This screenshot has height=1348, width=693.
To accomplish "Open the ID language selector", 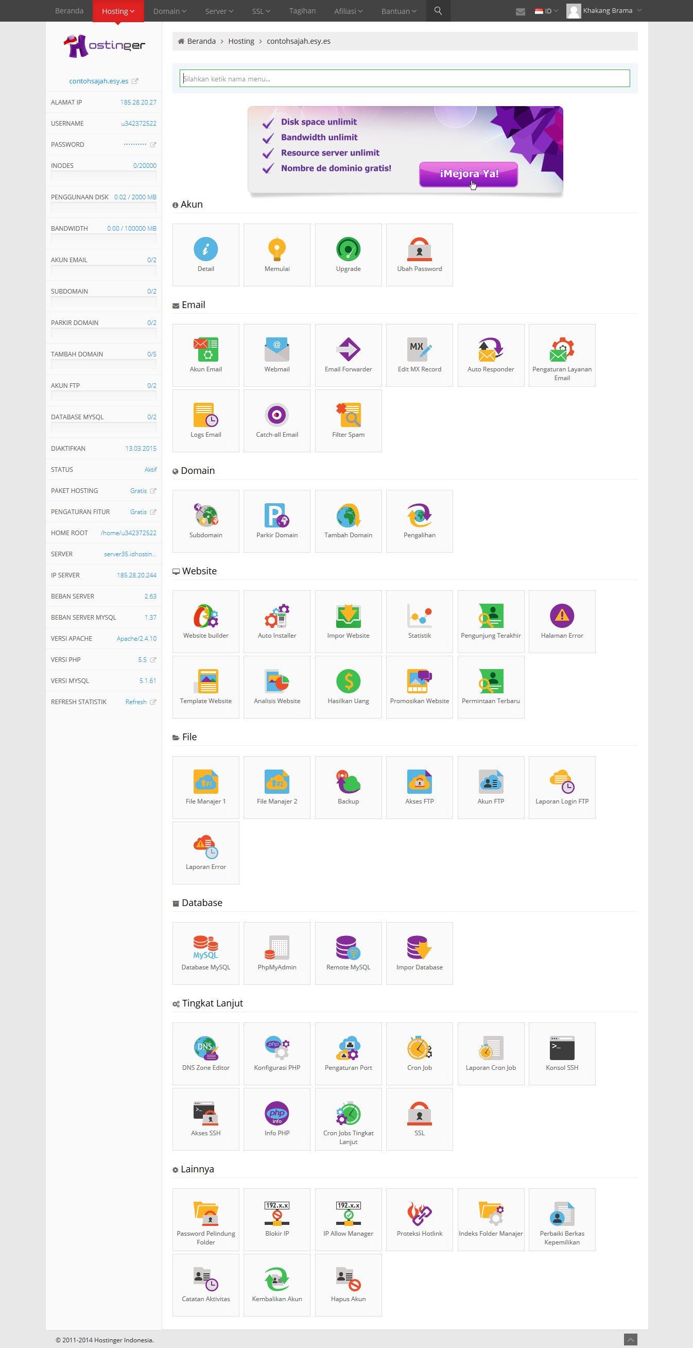I will [x=547, y=11].
